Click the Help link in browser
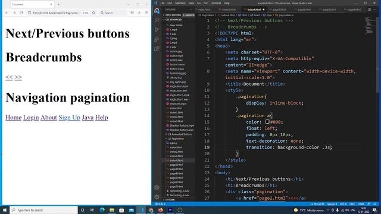The image size is (381, 214). tap(102, 118)
